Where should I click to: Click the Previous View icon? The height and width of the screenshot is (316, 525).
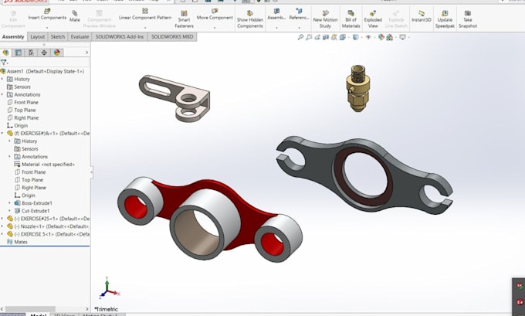pos(317,37)
